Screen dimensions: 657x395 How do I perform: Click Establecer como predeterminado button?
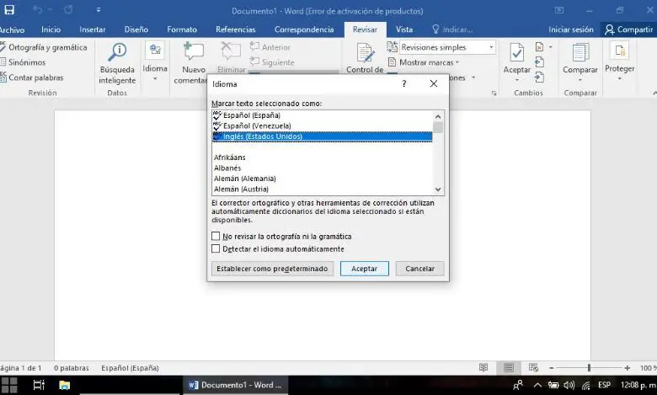pyautogui.click(x=272, y=269)
